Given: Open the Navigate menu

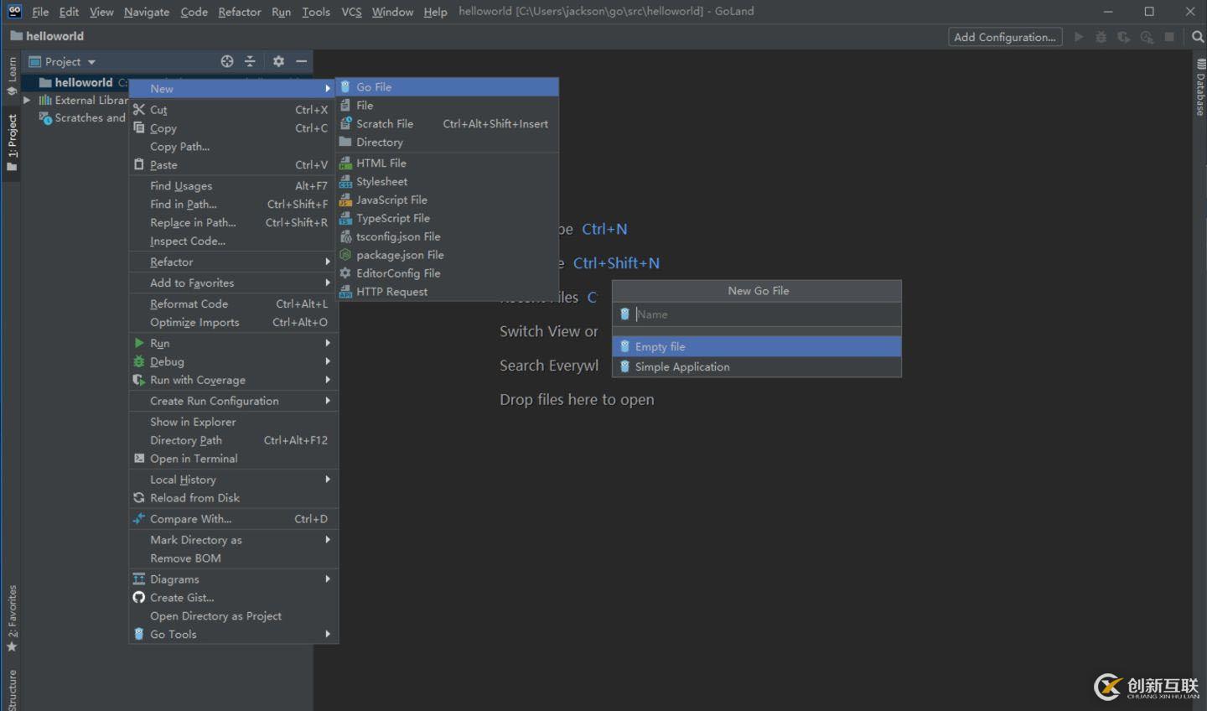Looking at the screenshot, I should point(147,12).
